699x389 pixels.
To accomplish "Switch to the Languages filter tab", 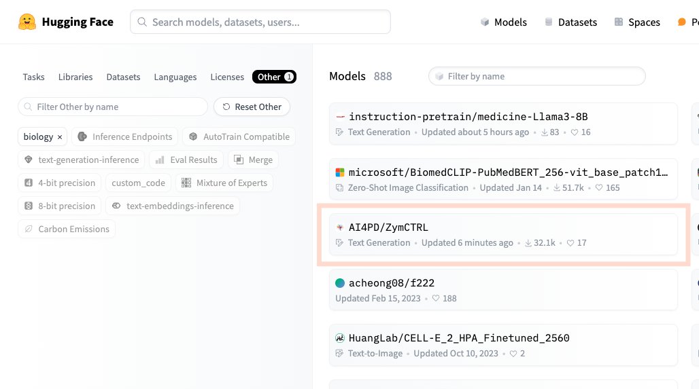I will [175, 77].
